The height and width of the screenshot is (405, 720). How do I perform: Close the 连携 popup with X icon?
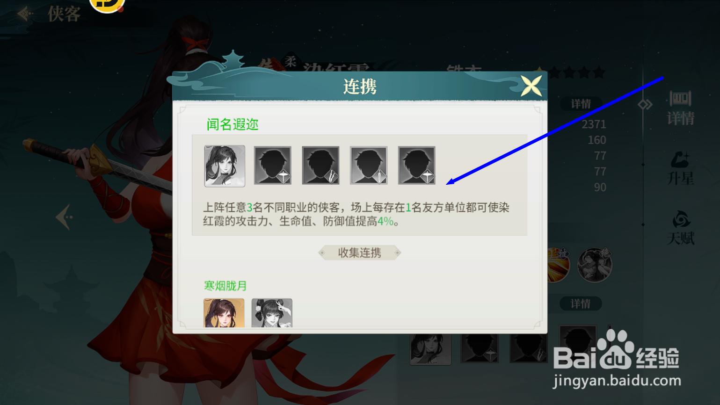(x=531, y=86)
